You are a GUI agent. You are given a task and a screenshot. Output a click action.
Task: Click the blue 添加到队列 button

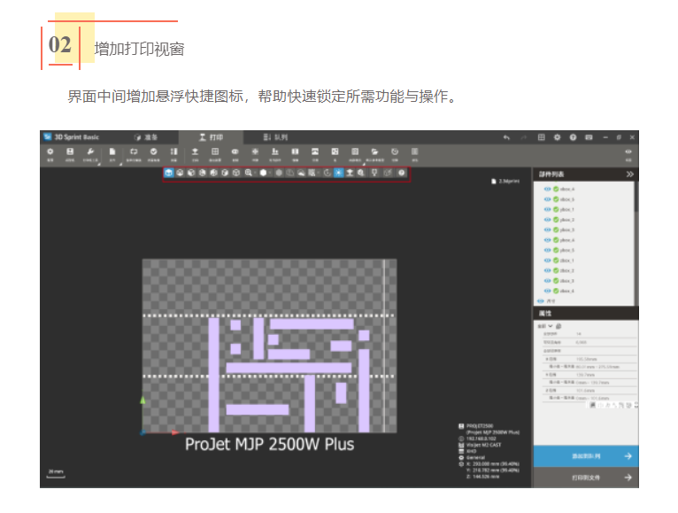[585, 456]
